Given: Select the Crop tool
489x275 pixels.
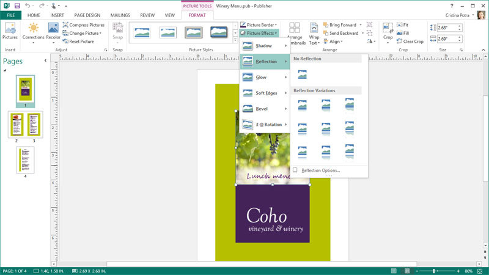Looking at the screenshot, I should click(388, 31).
